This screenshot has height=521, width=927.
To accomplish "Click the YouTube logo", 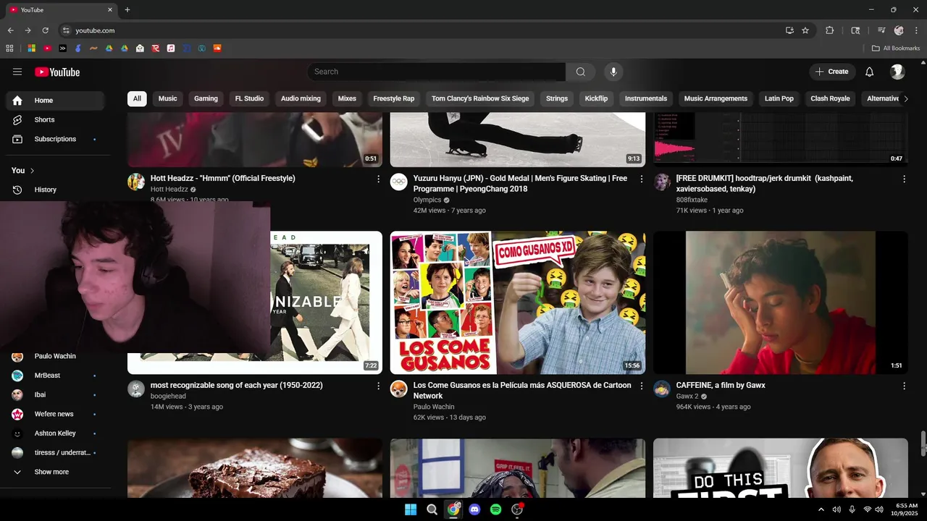I will click(57, 72).
